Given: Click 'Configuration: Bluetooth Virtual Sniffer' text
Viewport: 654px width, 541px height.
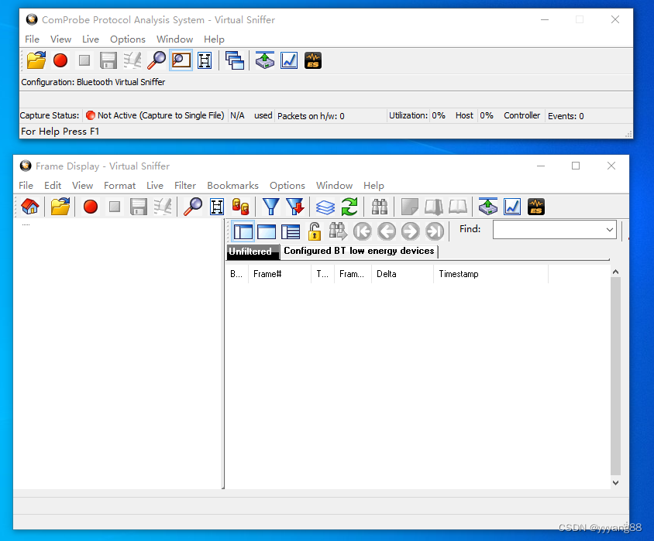Looking at the screenshot, I should (93, 82).
